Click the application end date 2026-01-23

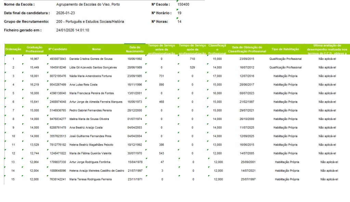click(x=65, y=13)
